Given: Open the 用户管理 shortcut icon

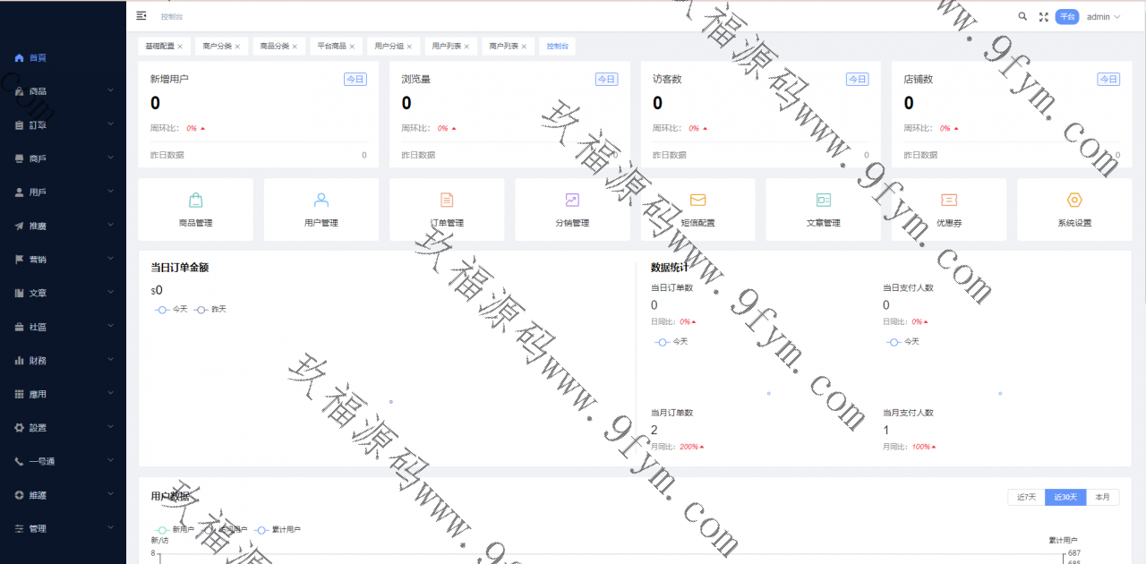Looking at the screenshot, I should (x=321, y=200).
